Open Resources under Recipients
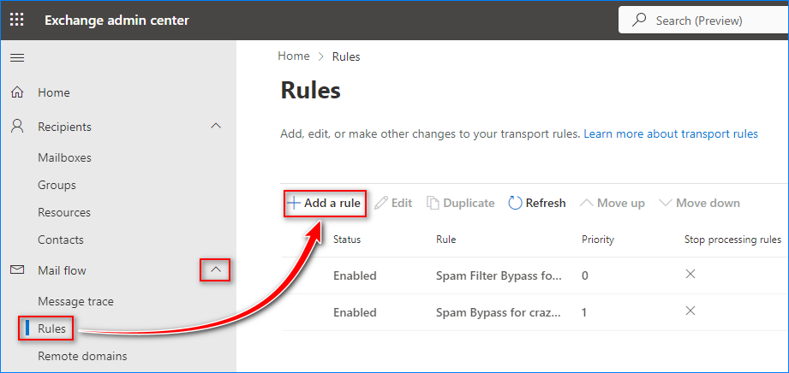 pos(64,213)
